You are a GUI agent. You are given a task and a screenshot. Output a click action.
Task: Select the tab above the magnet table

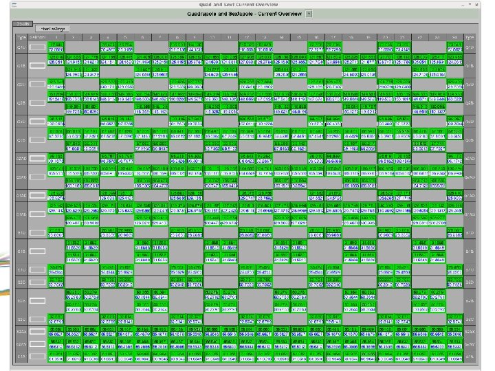point(23,23)
